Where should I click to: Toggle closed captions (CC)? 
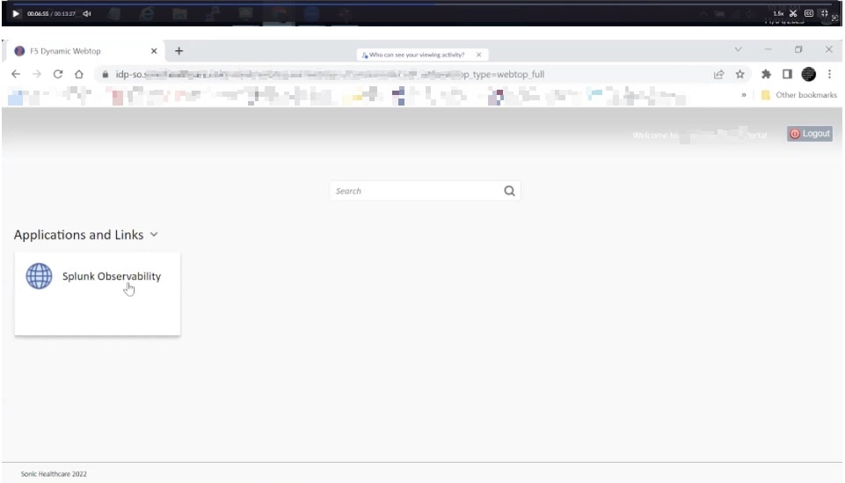809,13
